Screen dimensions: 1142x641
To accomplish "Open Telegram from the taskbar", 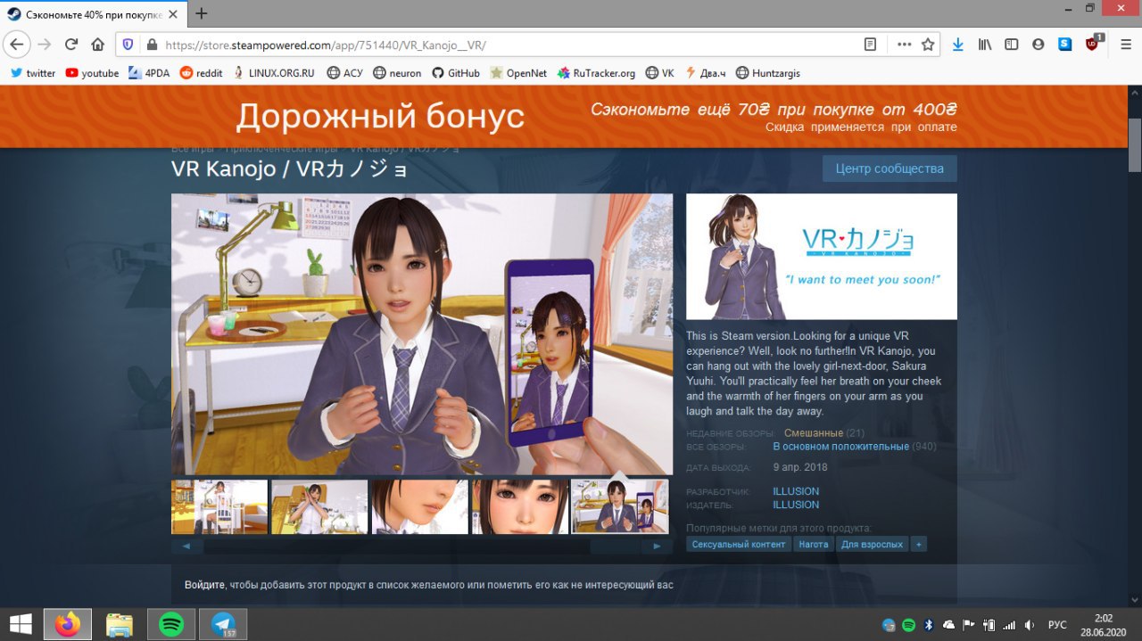I will [x=223, y=624].
